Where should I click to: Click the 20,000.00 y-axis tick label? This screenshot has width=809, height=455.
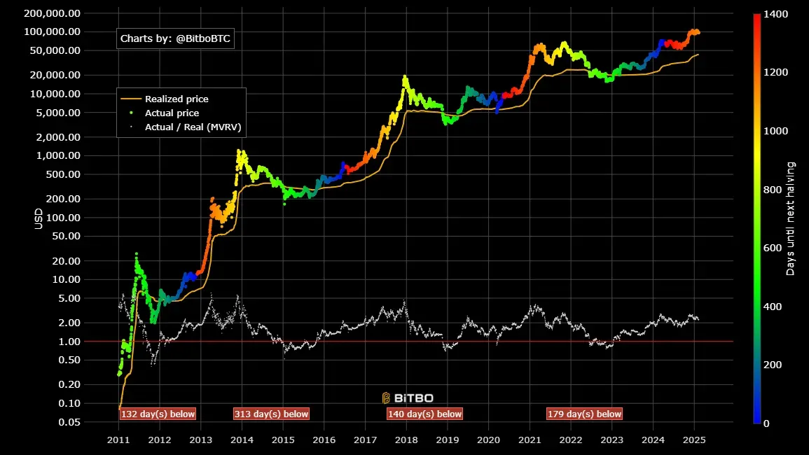point(55,75)
